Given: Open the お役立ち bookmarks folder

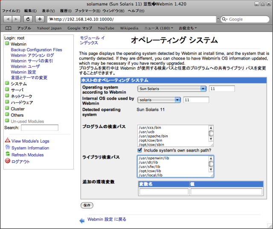Looking at the screenshot, I should click(x=188, y=28).
